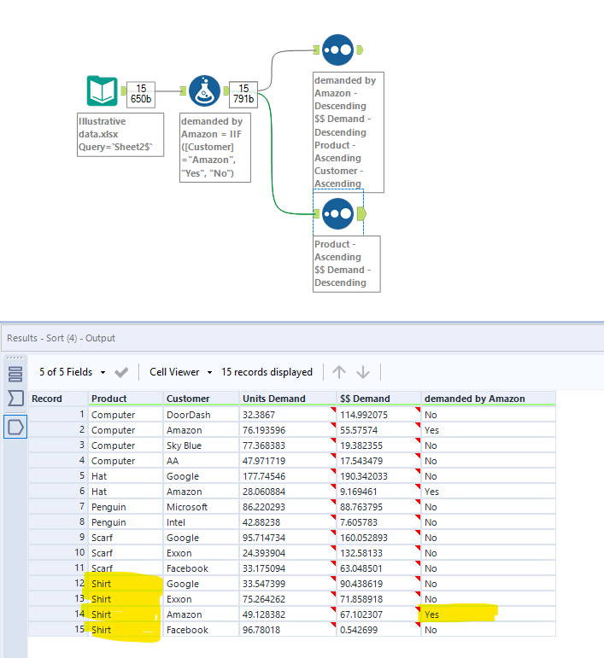Go to previous record with up arrow
Screen dimensions: 604x658
pyautogui.click(x=339, y=372)
